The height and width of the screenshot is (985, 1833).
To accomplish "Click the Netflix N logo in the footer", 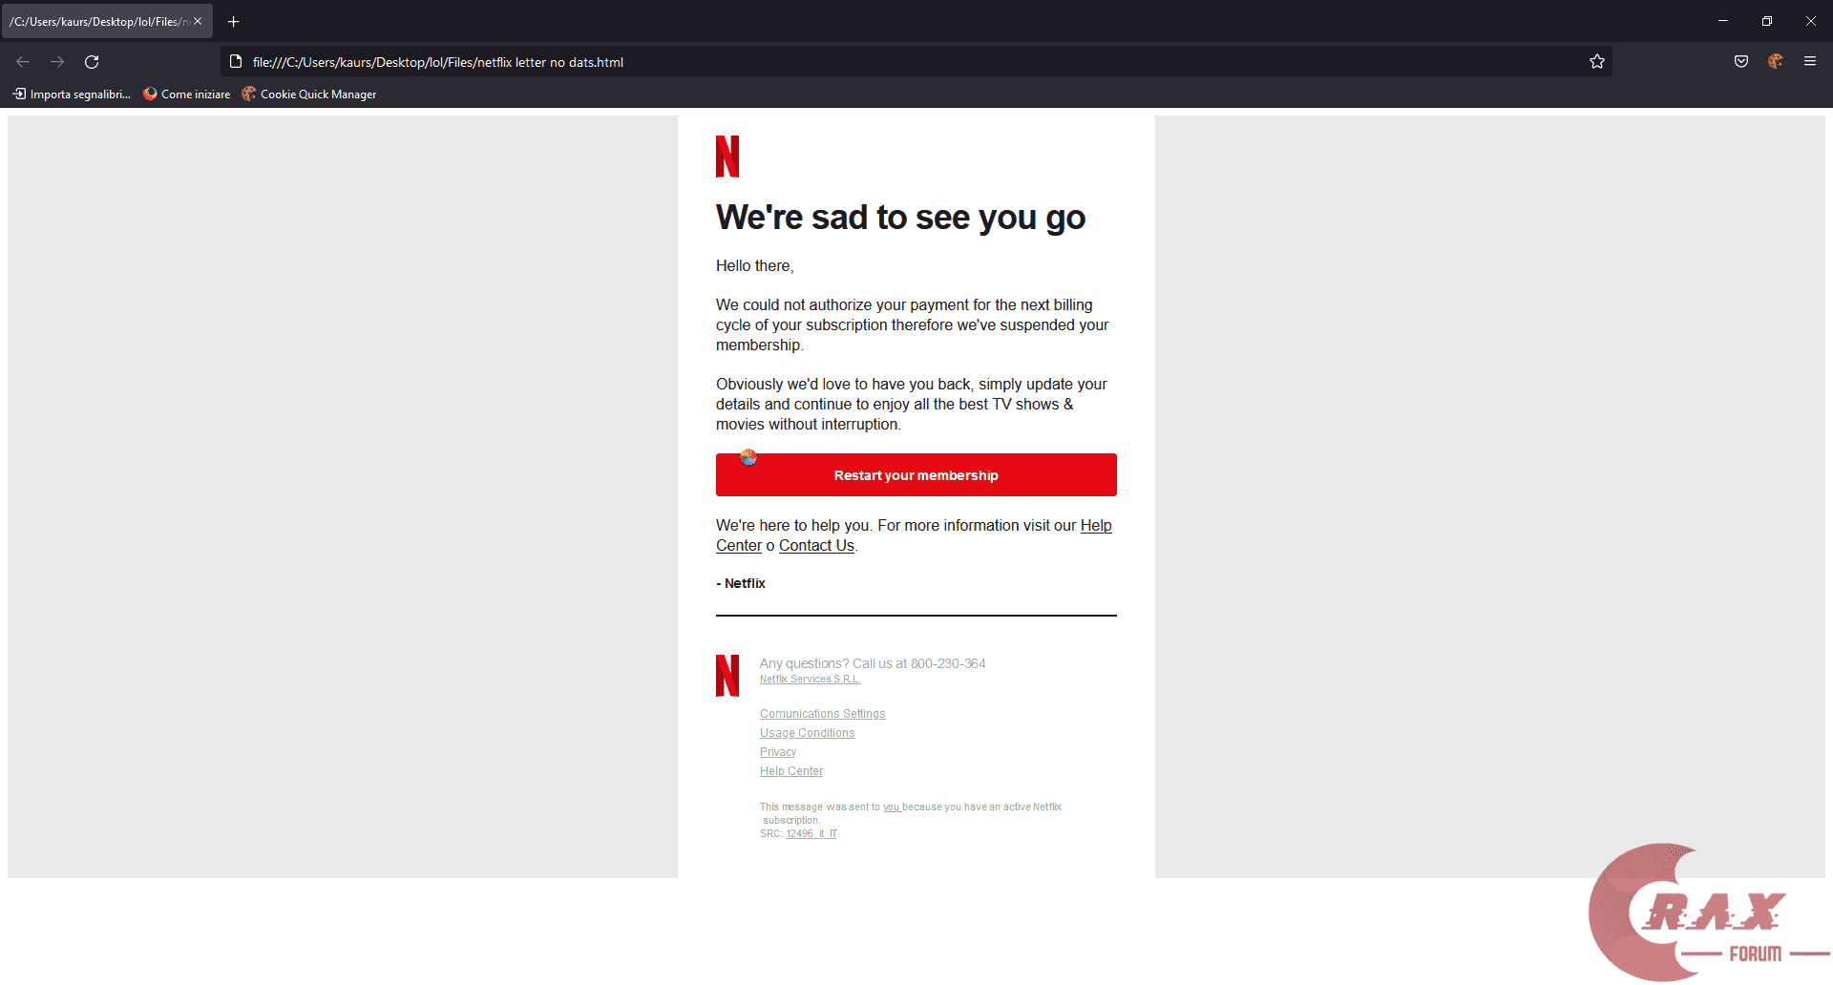I will [x=727, y=676].
